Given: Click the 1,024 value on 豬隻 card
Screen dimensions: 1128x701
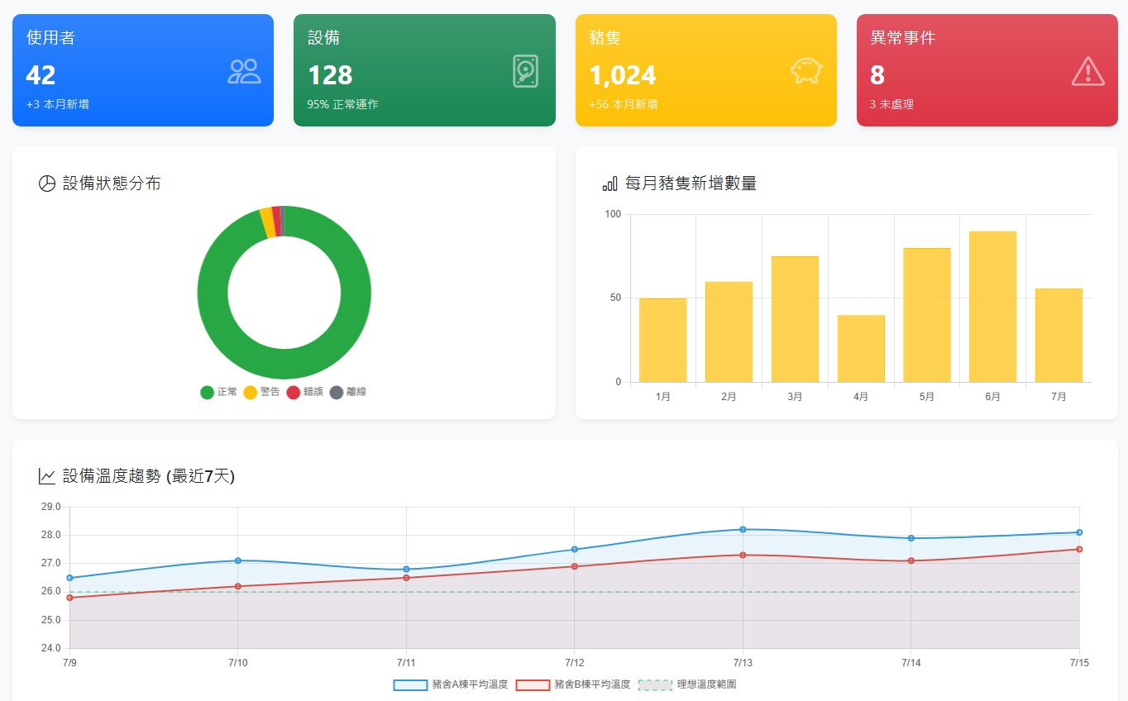Looking at the screenshot, I should pos(623,75).
